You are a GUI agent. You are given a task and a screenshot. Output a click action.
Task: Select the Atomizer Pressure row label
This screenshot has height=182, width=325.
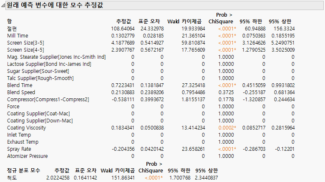pyautogui.click(x=28, y=156)
